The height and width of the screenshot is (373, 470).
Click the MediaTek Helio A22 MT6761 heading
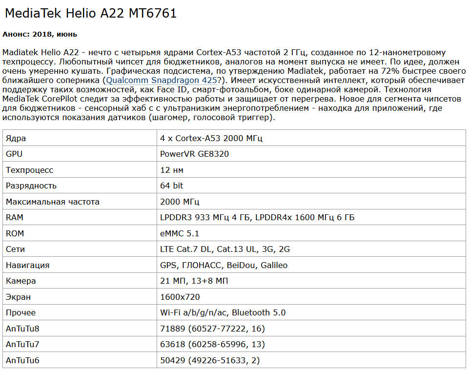point(91,14)
